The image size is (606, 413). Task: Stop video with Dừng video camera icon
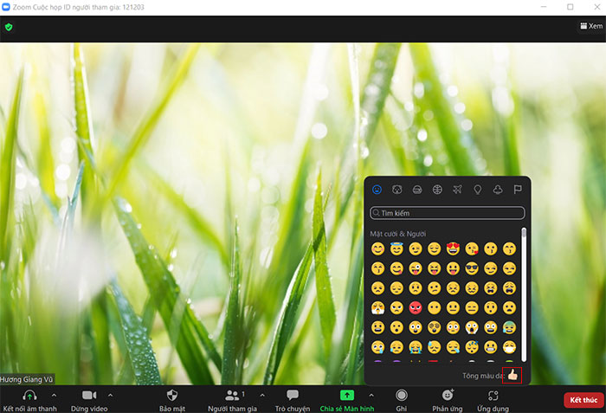click(89, 395)
